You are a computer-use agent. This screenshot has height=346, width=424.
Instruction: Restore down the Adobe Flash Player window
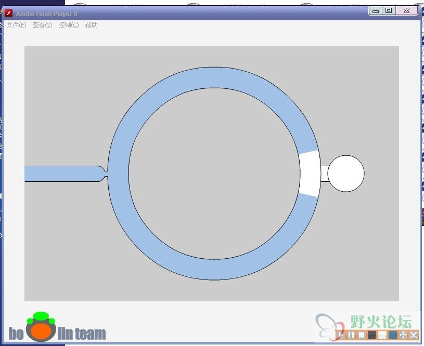pyautogui.click(x=389, y=11)
